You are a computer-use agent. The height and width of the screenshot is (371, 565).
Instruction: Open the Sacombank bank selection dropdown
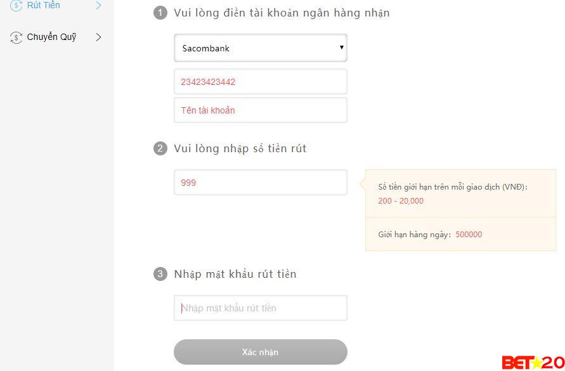click(x=260, y=48)
